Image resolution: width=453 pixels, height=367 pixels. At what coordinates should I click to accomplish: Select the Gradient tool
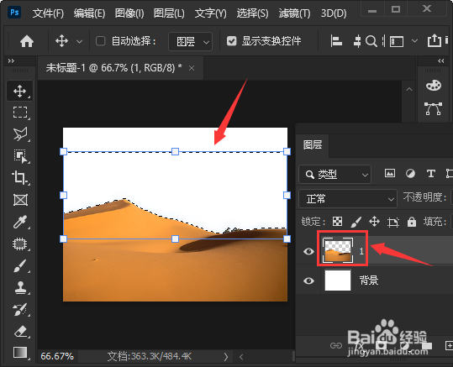pyautogui.click(x=20, y=353)
